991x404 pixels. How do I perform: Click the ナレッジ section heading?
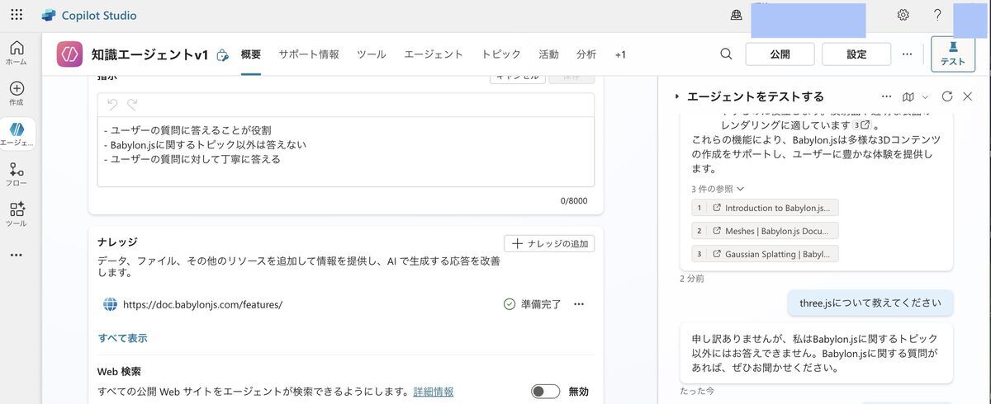[117, 242]
